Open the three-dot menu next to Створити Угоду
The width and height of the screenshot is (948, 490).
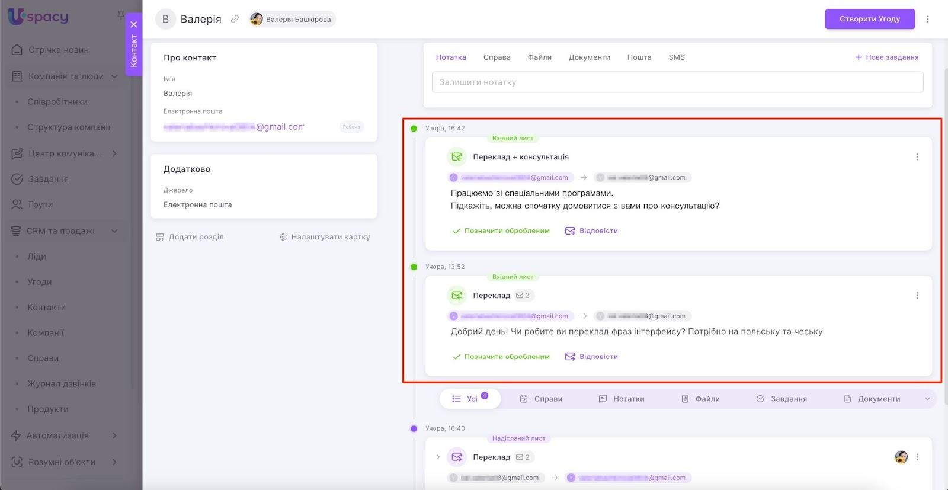[928, 19]
